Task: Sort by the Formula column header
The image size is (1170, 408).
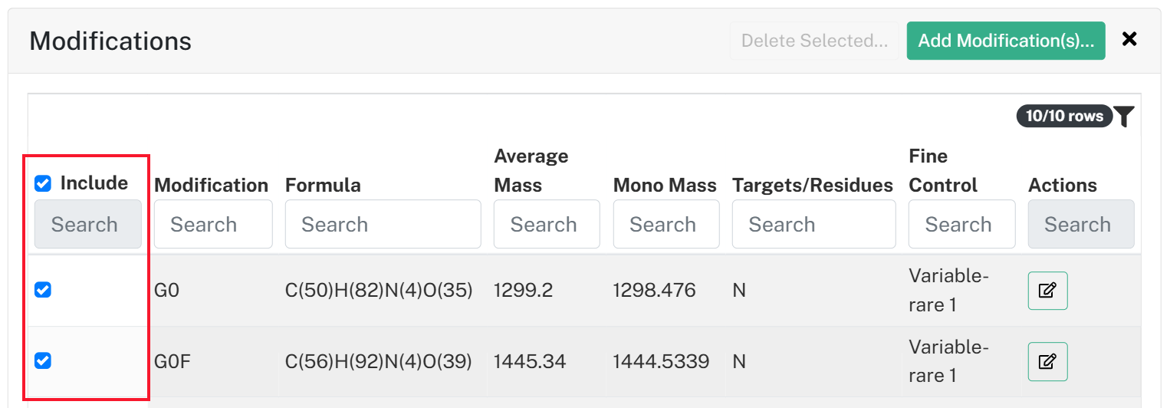Action: click(x=323, y=186)
